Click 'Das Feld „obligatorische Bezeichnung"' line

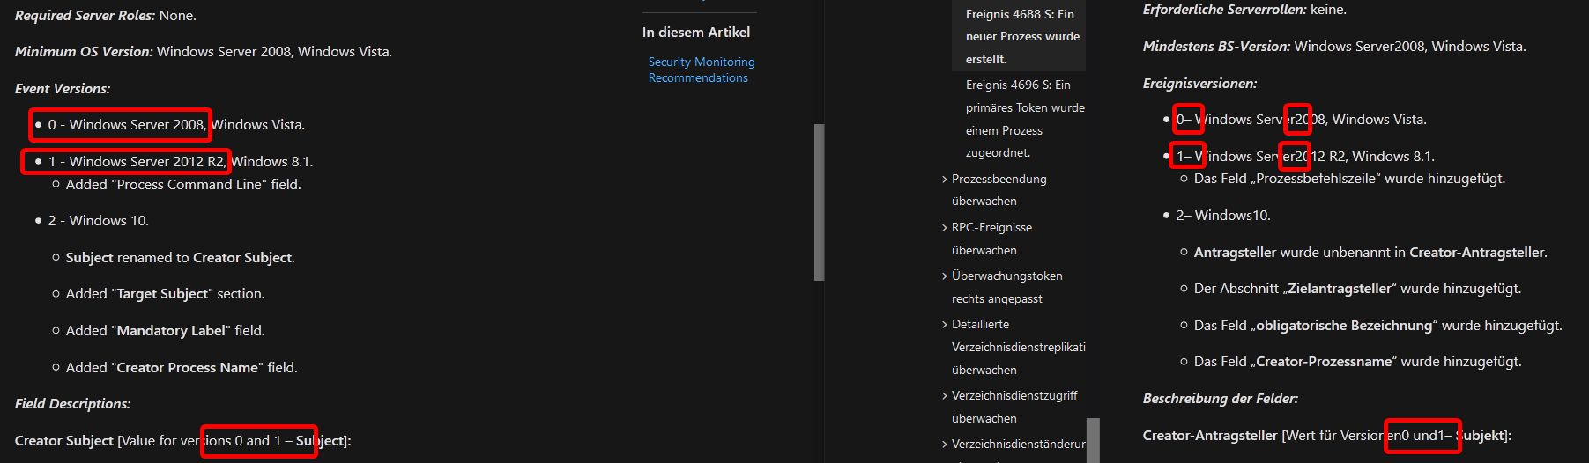[x=1378, y=326]
